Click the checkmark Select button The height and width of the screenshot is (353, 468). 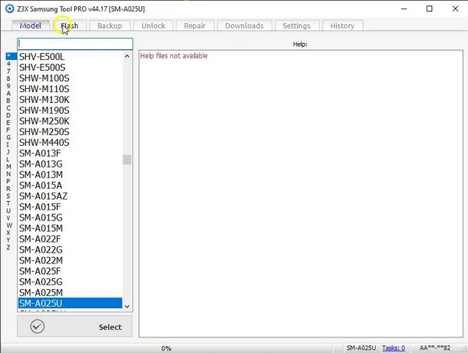click(75, 327)
